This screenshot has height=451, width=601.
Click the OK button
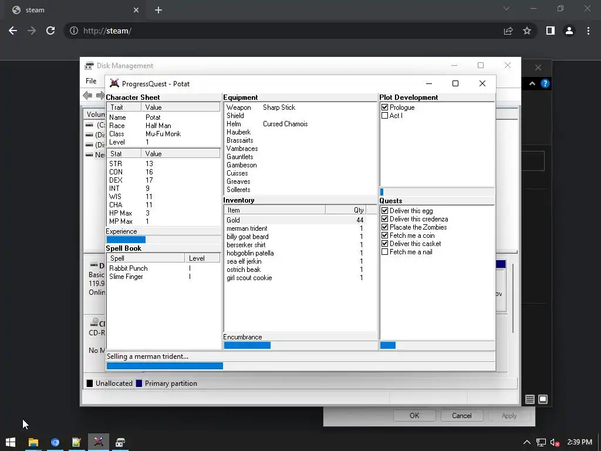pos(414,416)
